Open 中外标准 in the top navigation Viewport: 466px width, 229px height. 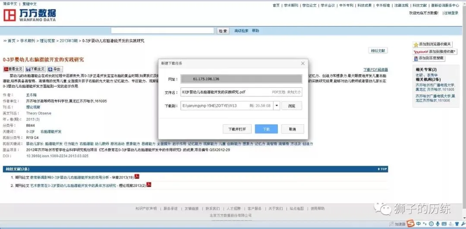pos(383,5)
